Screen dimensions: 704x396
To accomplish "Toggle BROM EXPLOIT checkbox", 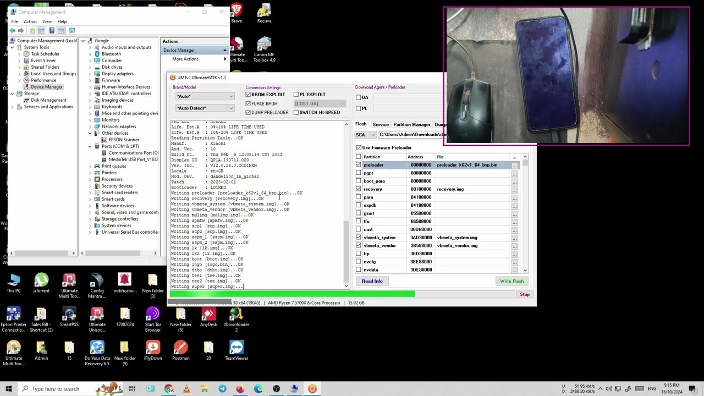I will tap(248, 95).
